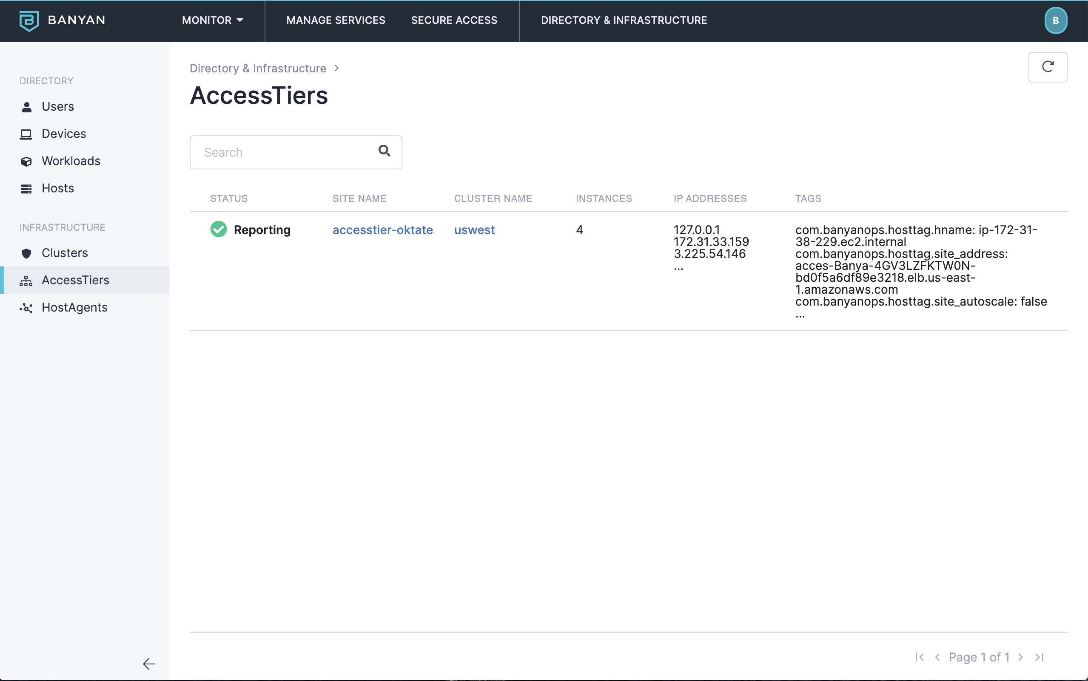
Task: Expand the Monitor dropdown menu
Action: click(212, 20)
